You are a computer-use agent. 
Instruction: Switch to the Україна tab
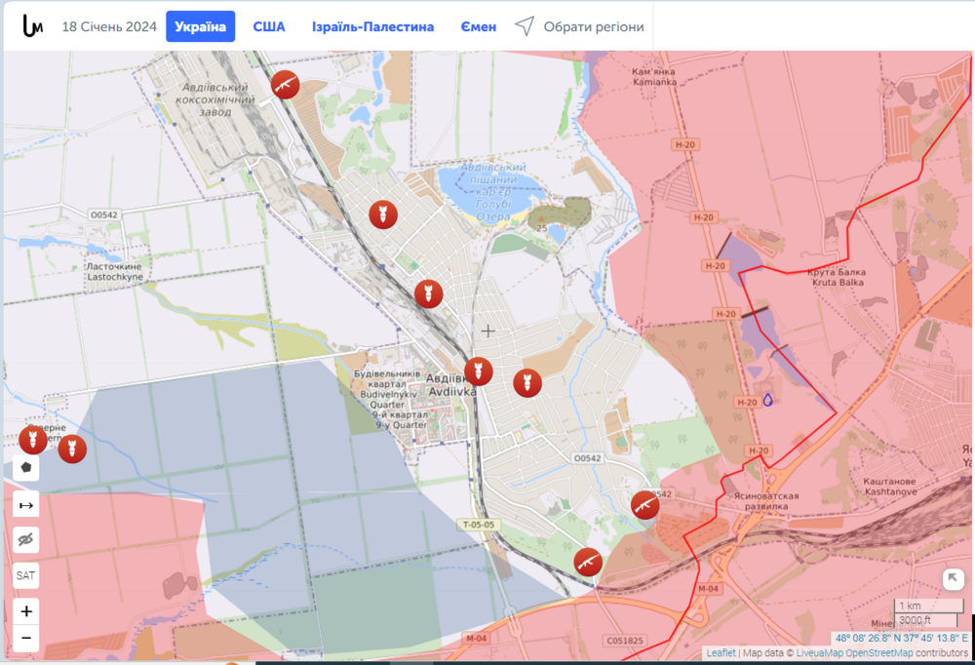tap(200, 26)
